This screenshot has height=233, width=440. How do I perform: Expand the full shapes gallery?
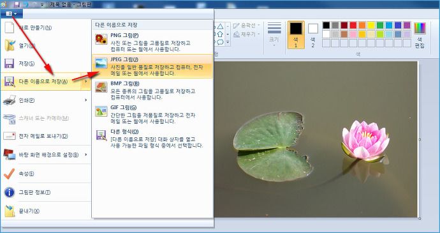pyautogui.click(x=228, y=42)
